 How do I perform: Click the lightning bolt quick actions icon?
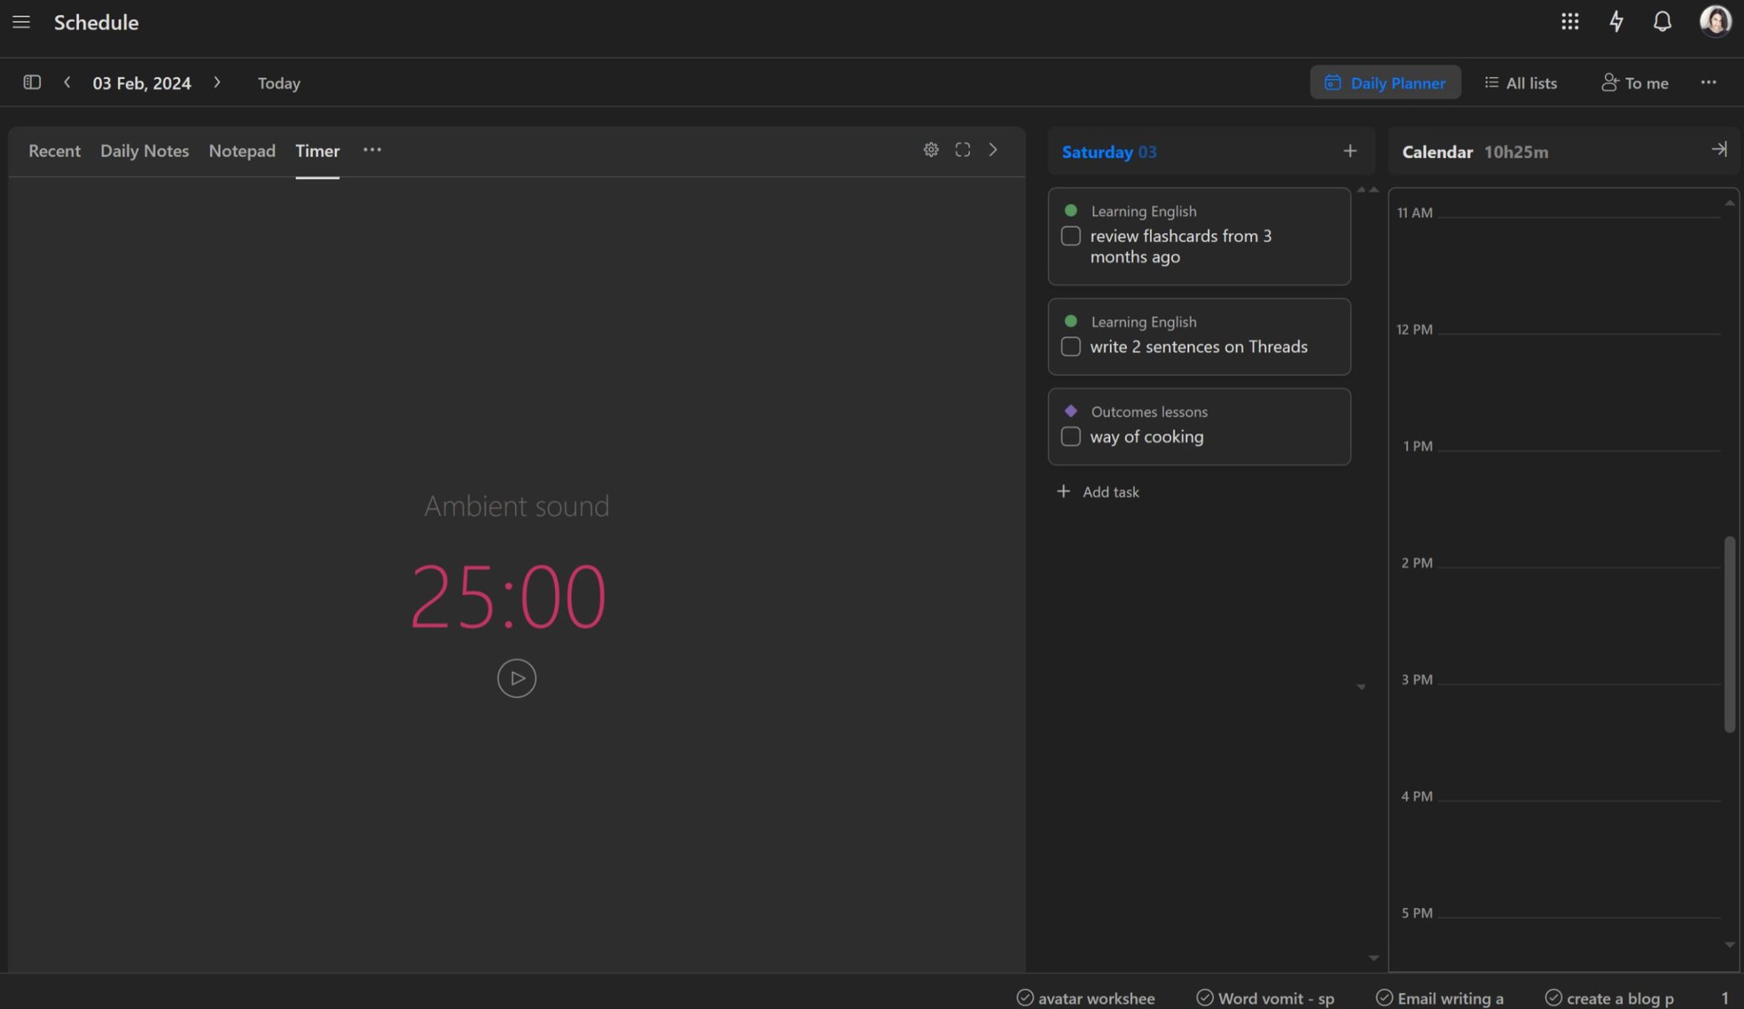(1615, 19)
